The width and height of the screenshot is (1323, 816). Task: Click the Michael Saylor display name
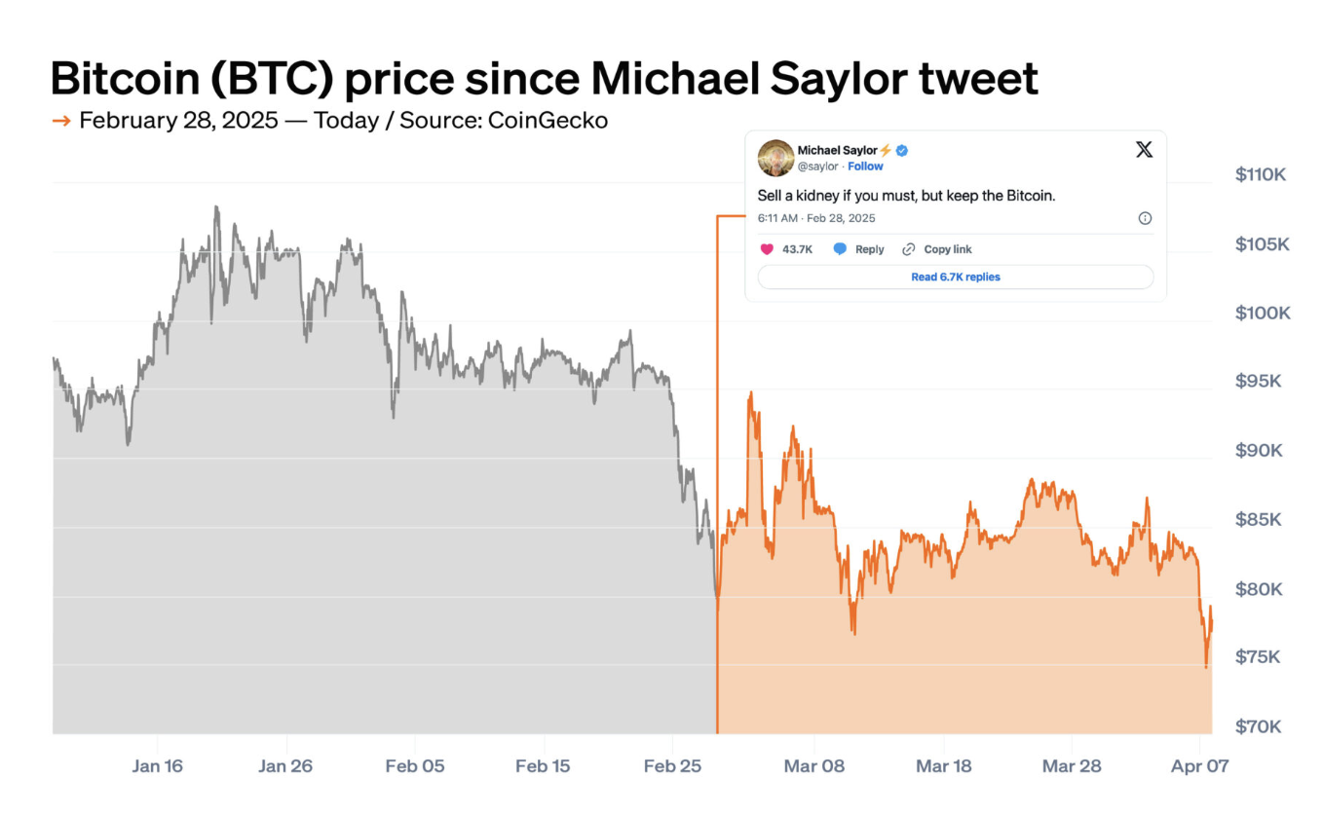point(837,150)
